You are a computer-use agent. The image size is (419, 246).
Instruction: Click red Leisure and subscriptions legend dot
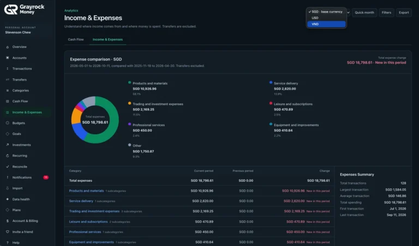271,103
